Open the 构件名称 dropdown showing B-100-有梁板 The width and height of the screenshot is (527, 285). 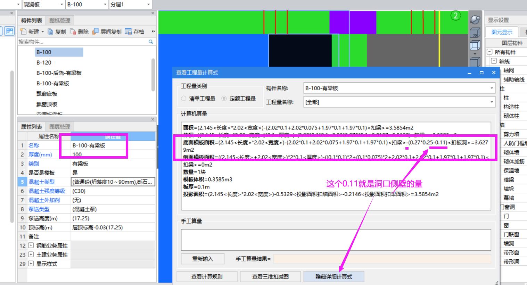click(x=492, y=88)
